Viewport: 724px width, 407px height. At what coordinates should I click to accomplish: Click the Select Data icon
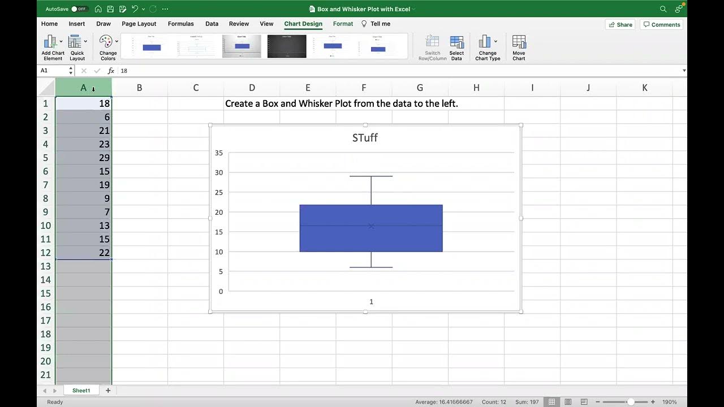pyautogui.click(x=456, y=42)
